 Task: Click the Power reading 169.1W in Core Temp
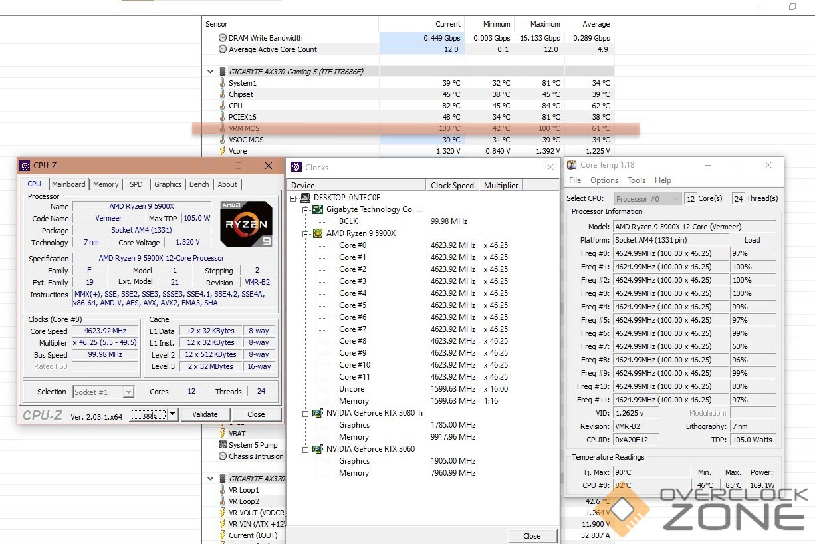(x=762, y=485)
